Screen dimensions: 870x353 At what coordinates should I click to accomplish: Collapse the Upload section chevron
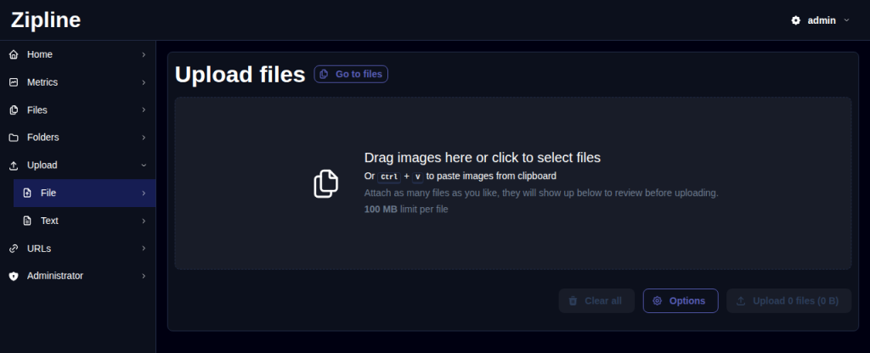pos(144,165)
